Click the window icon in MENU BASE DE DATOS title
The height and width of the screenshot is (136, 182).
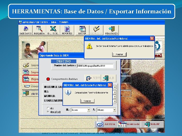tap(20, 22)
